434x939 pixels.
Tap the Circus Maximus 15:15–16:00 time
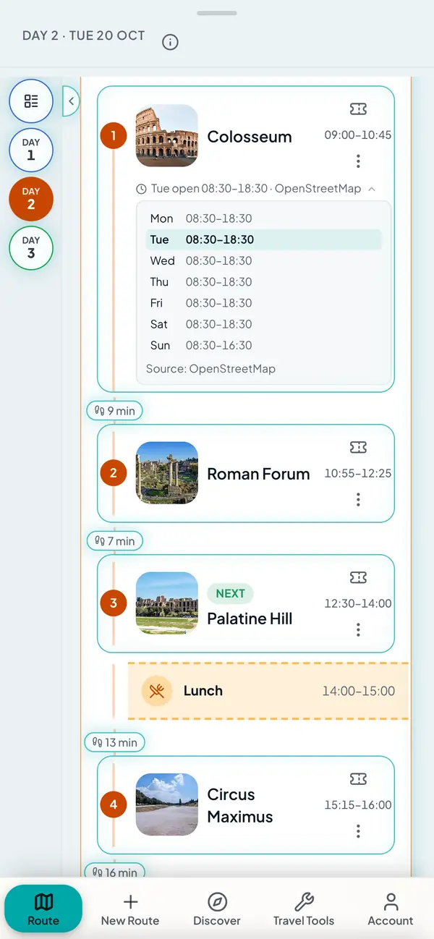358,804
